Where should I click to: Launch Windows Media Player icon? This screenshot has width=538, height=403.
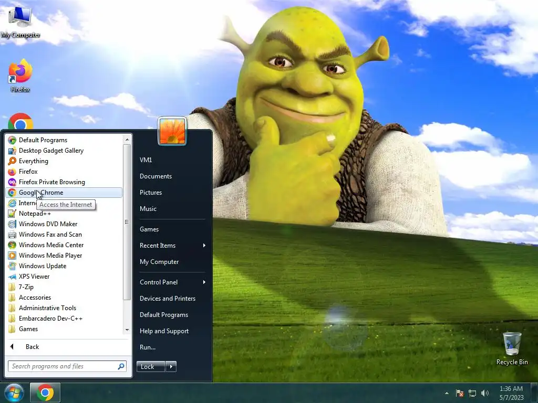(12, 256)
